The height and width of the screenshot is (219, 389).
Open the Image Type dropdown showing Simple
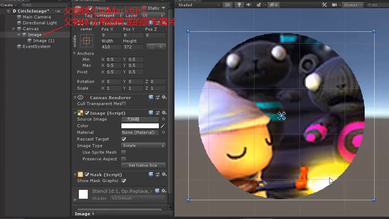pos(143,146)
